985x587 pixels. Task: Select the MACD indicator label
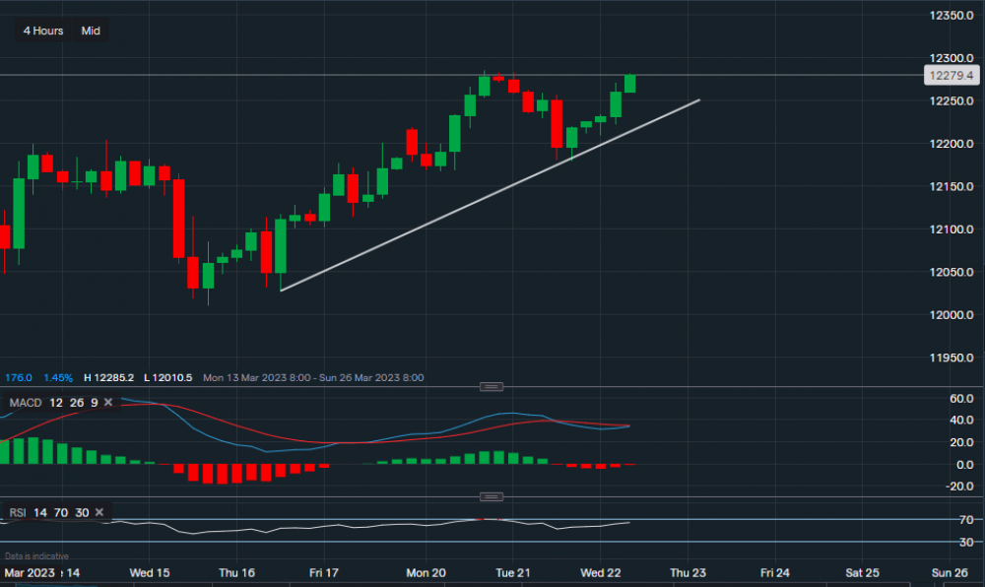tap(25, 402)
